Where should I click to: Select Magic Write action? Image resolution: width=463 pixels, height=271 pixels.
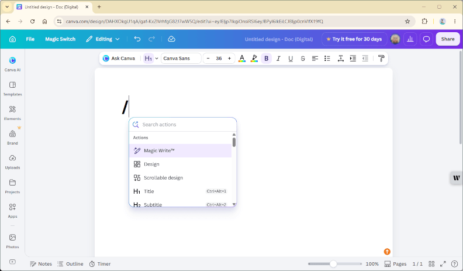pyautogui.click(x=181, y=150)
